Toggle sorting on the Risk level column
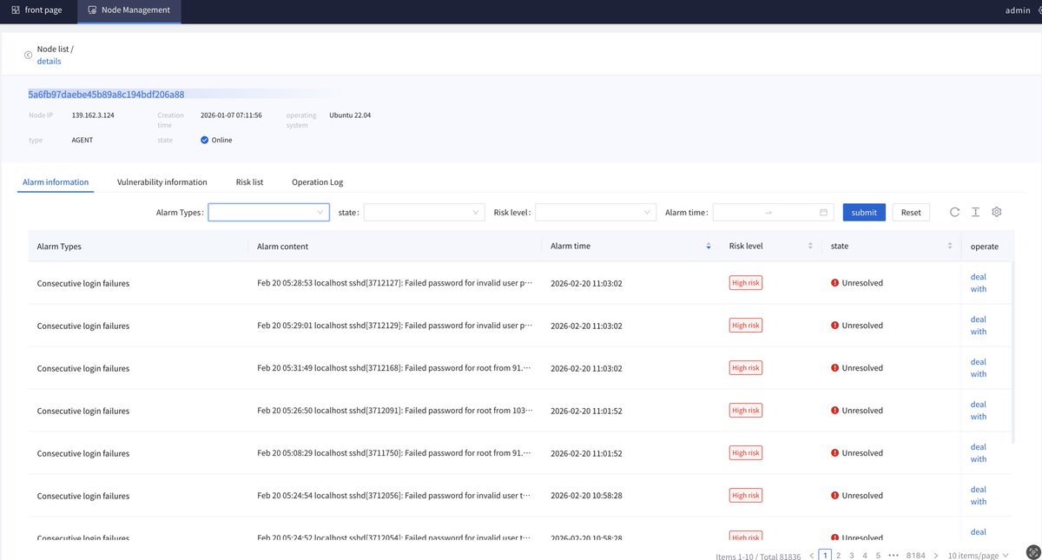The image size is (1042, 560). tap(809, 246)
